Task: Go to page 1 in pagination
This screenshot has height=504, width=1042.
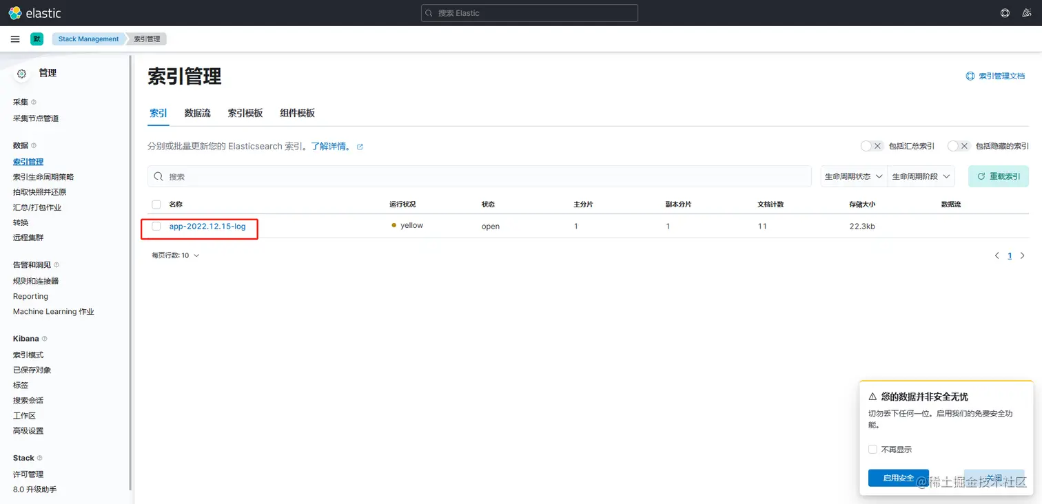Action: (1010, 255)
